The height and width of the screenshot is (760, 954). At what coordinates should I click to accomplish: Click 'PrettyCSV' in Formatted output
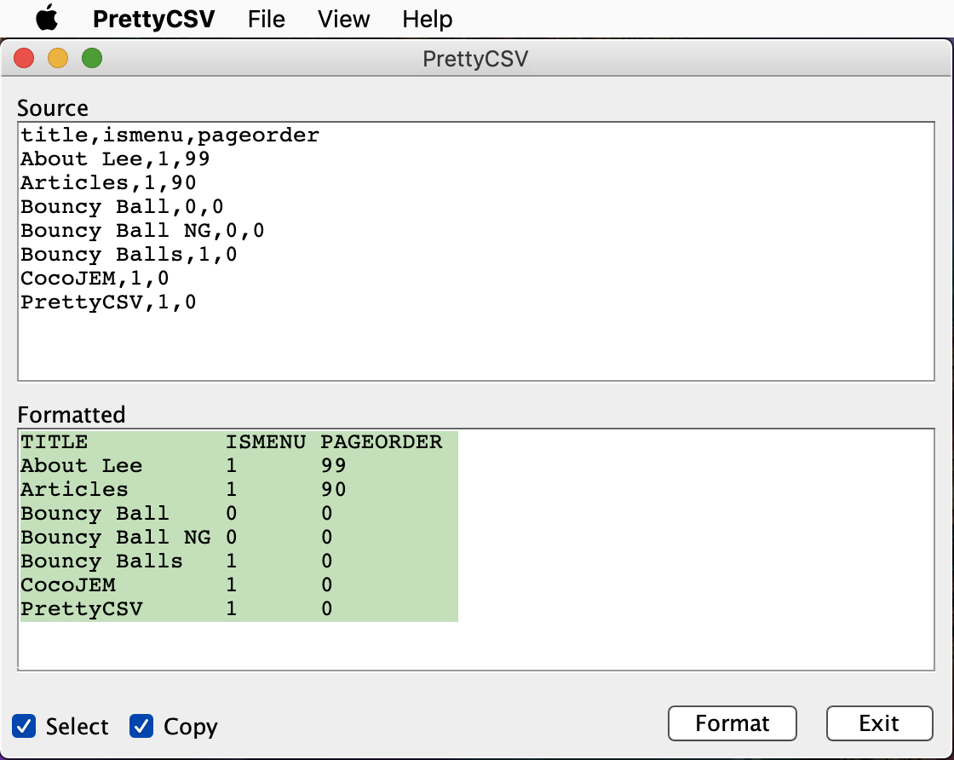[82, 609]
